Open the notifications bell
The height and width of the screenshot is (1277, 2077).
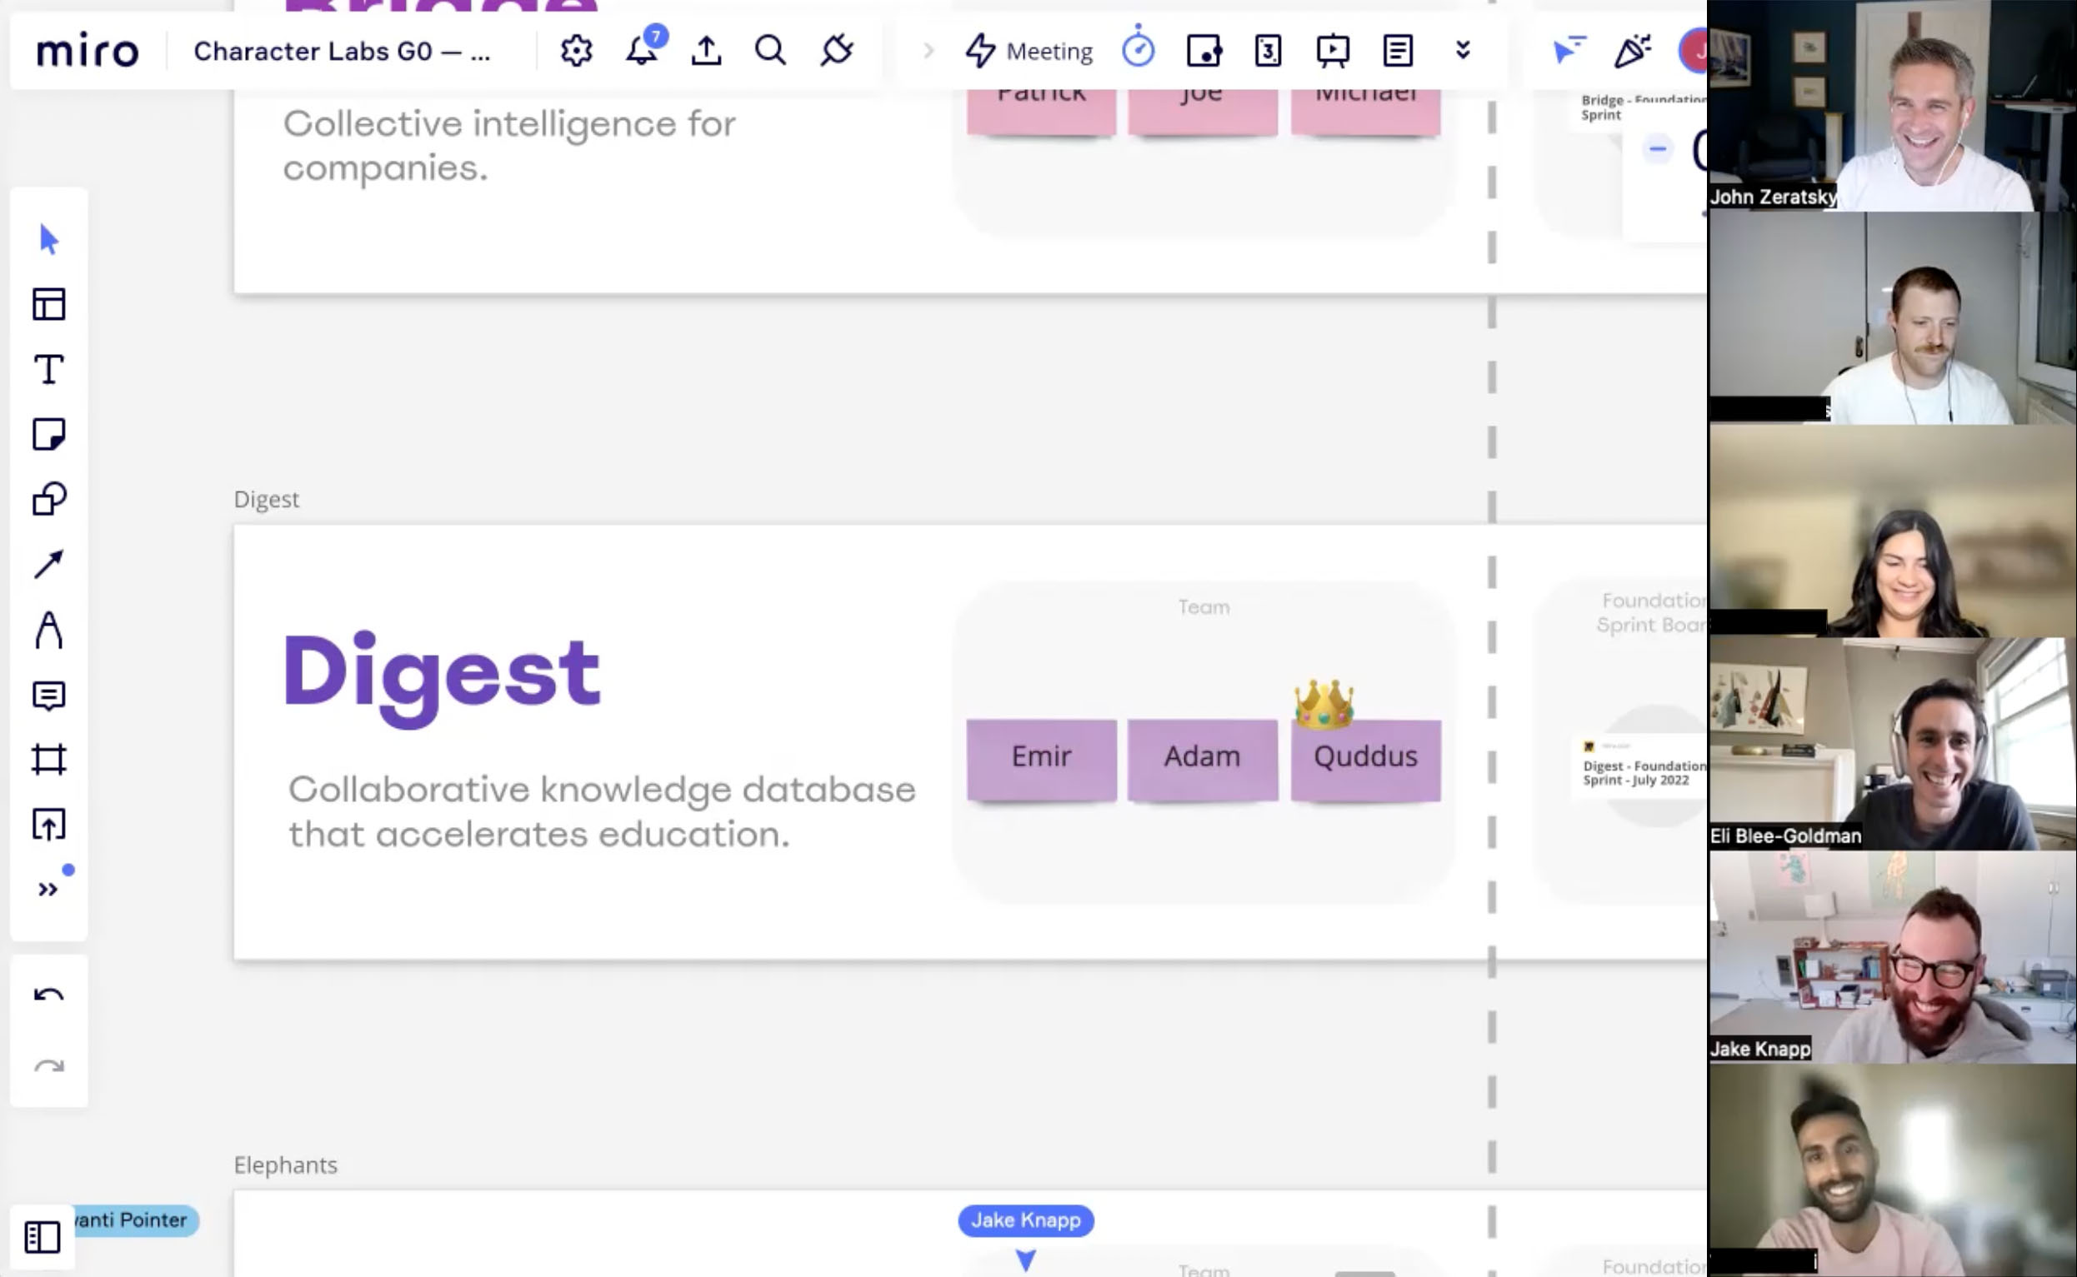point(643,51)
